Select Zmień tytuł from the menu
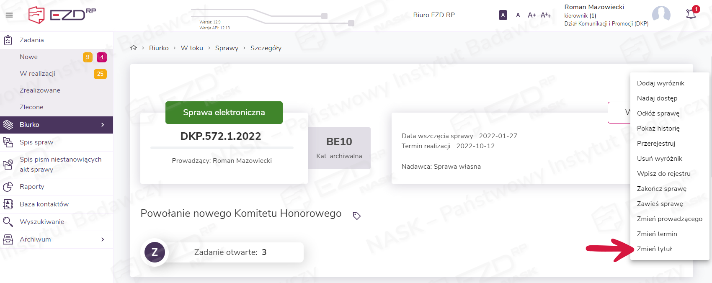The image size is (712, 283). click(654, 249)
